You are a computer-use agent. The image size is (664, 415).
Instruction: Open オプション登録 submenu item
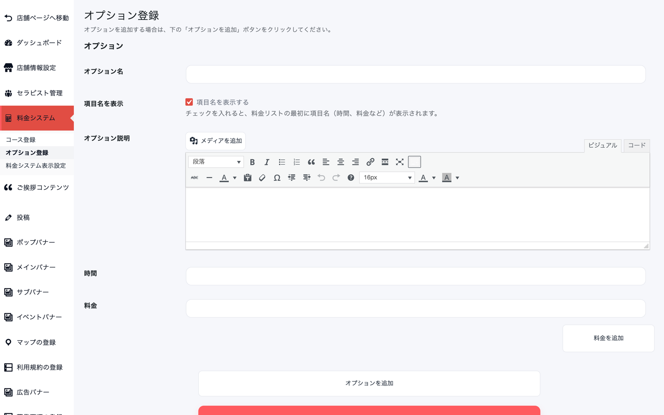[27, 153]
